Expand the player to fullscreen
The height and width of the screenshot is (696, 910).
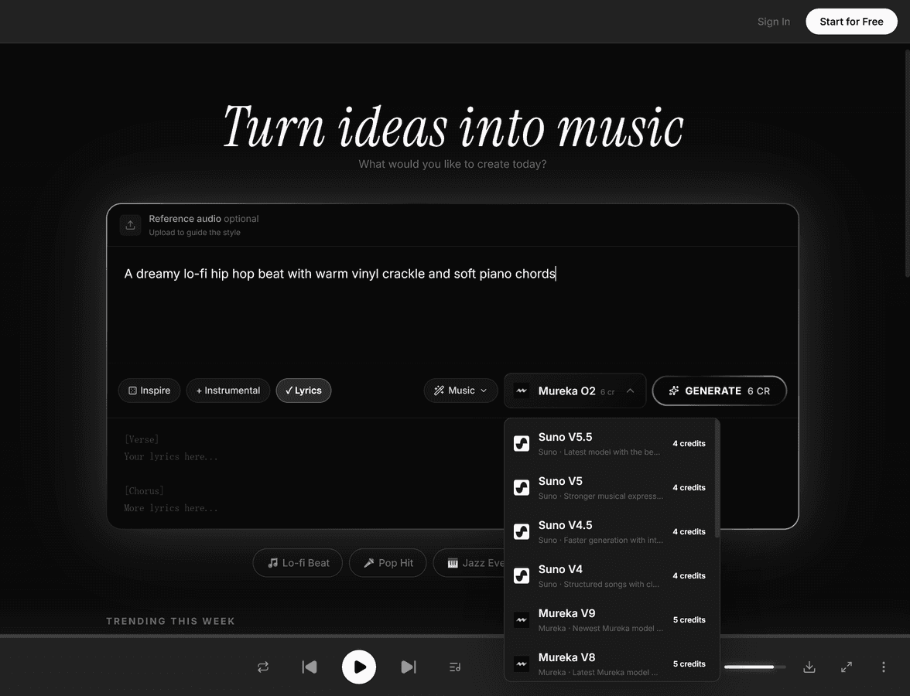coord(847,667)
